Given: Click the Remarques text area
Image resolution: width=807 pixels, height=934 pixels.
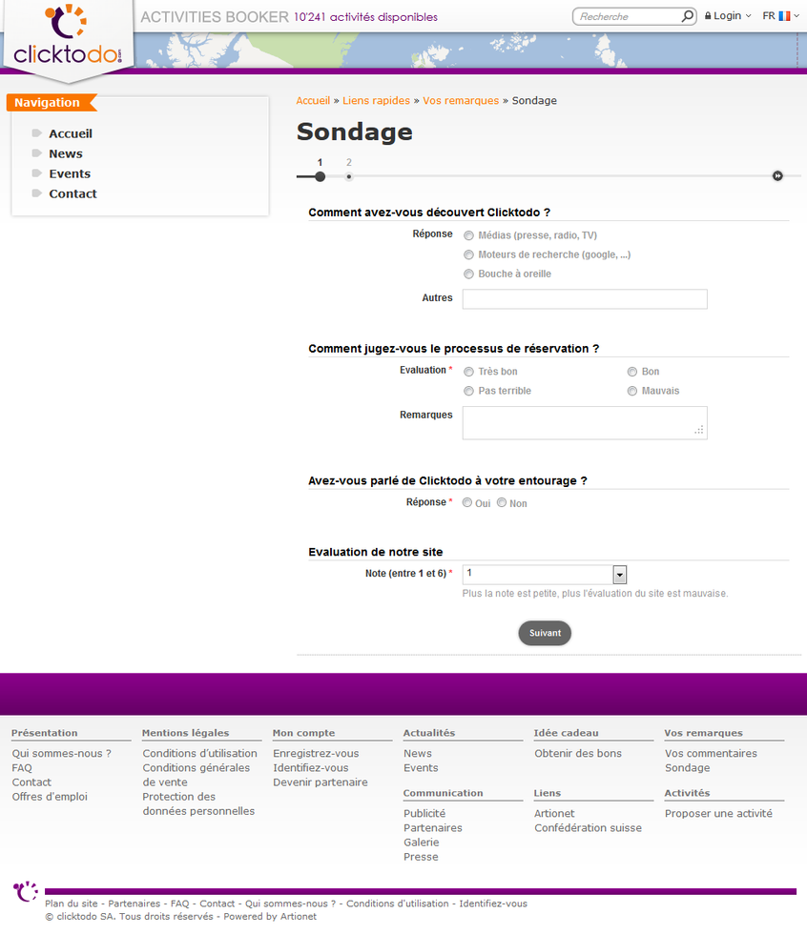Looking at the screenshot, I should tap(585, 423).
